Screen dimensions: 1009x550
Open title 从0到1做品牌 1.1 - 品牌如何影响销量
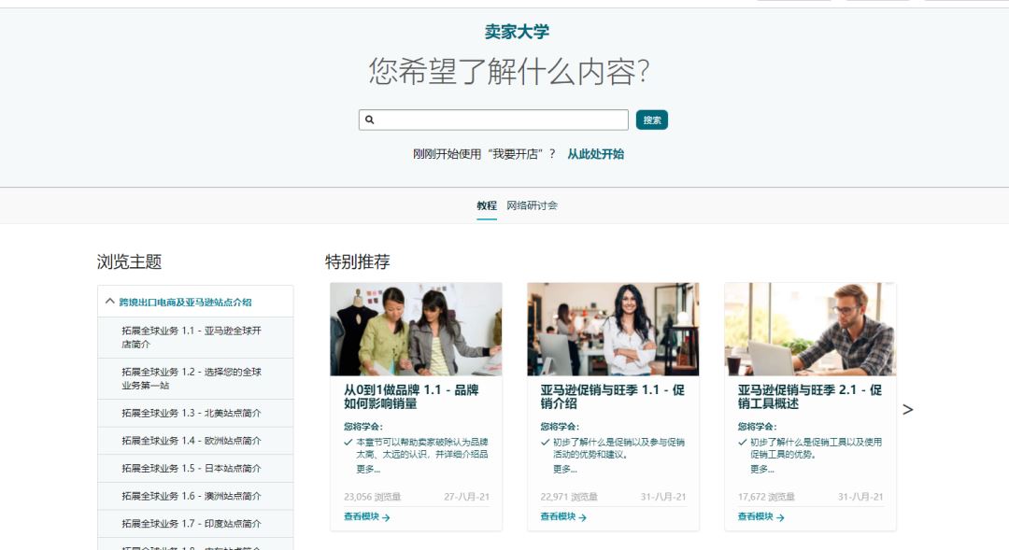tap(411, 397)
